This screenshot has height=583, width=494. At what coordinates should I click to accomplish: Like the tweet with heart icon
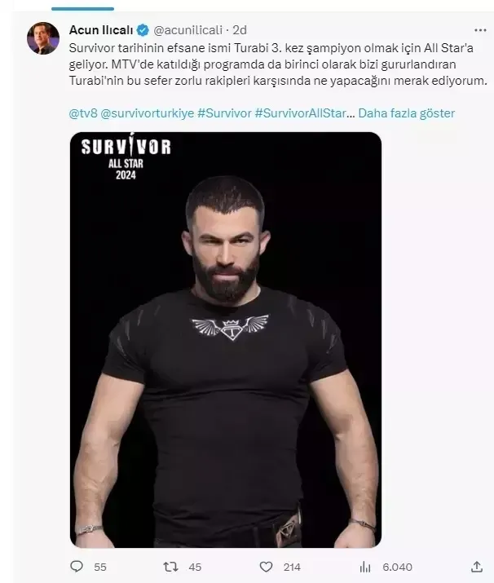[x=266, y=567]
